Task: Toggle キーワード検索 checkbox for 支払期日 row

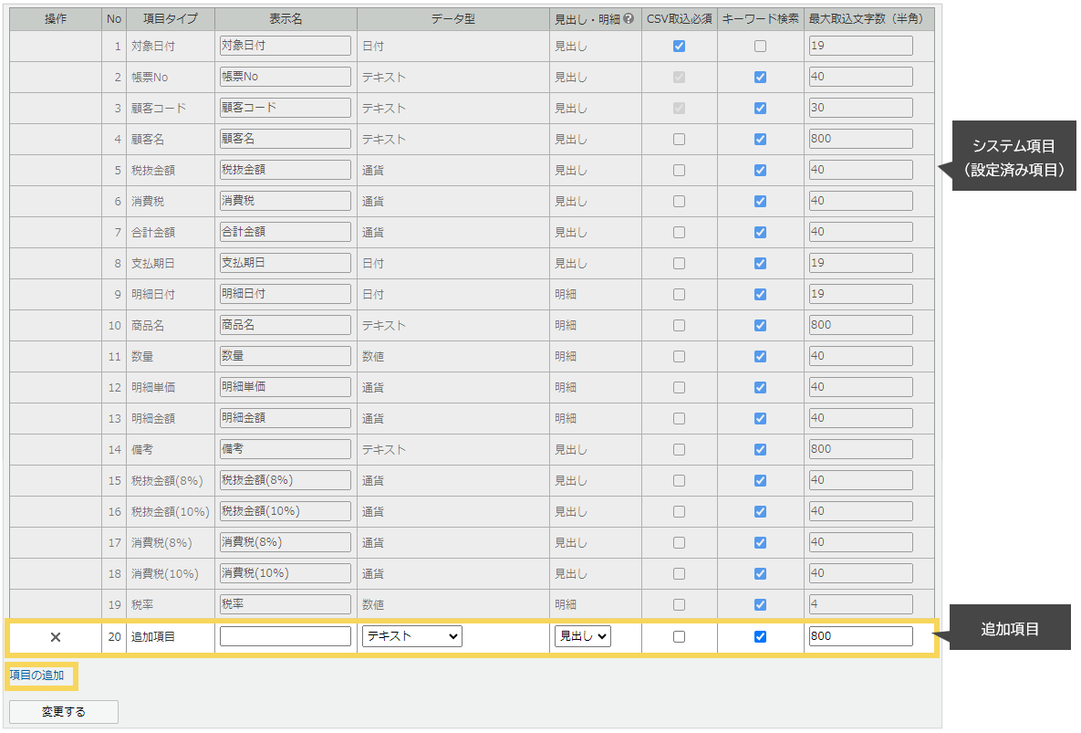Action: (x=760, y=264)
